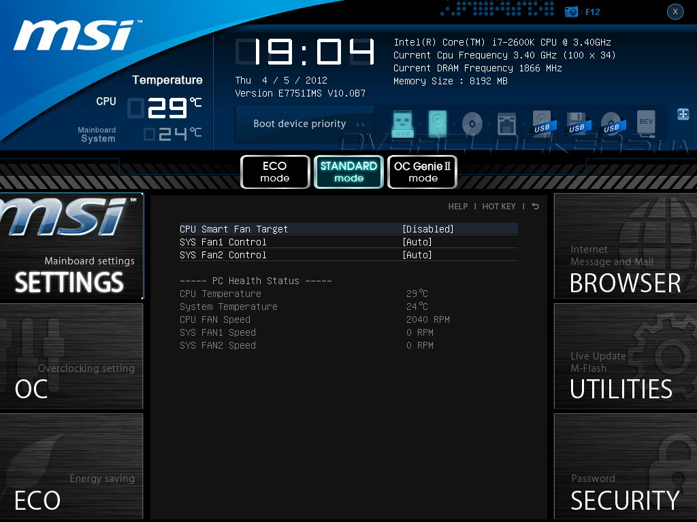Expand boot devices with the plus icon
697x522 pixels.
click(x=683, y=114)
